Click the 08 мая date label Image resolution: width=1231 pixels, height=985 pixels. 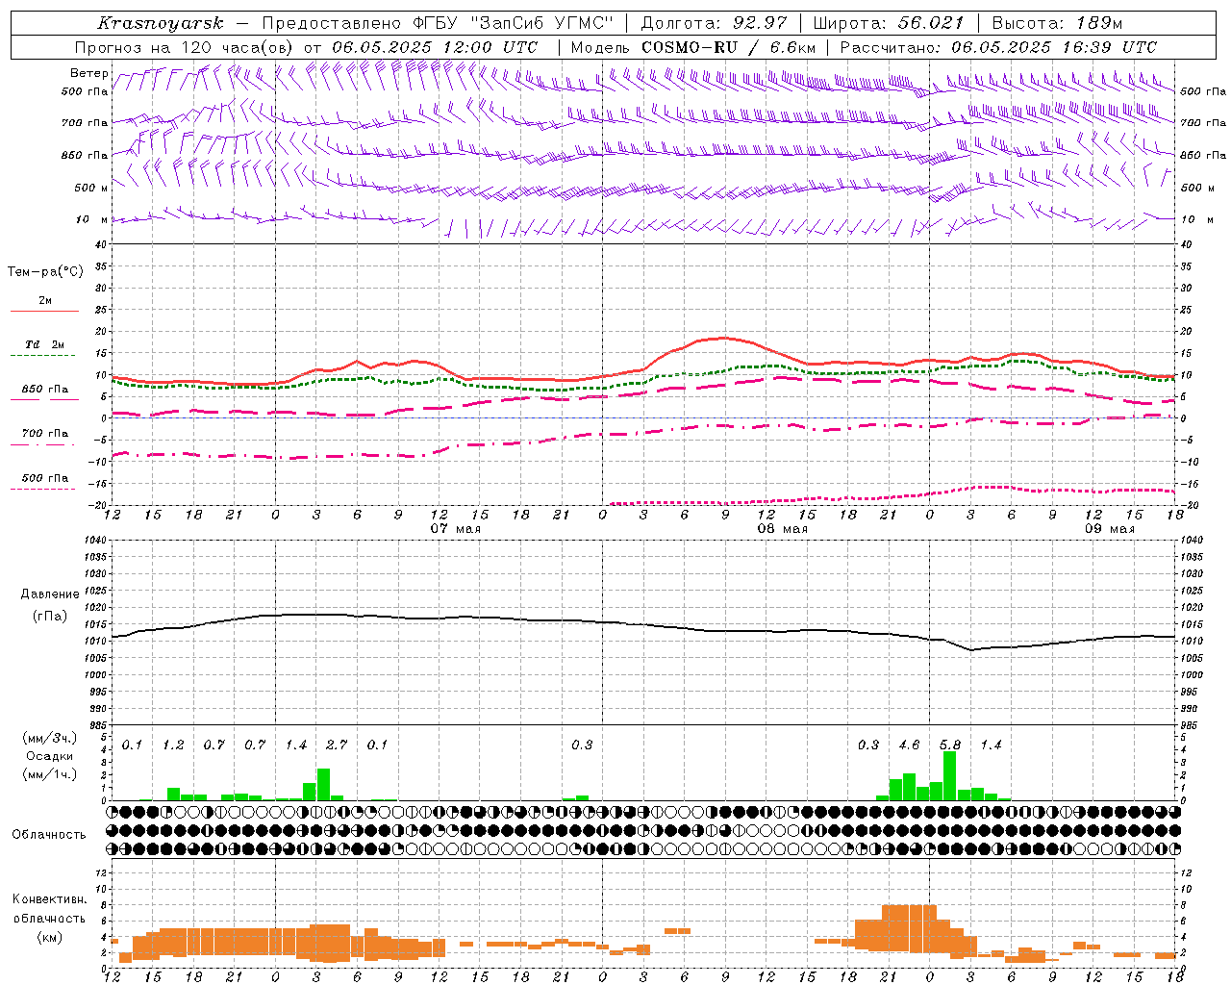tap(783, 529)
